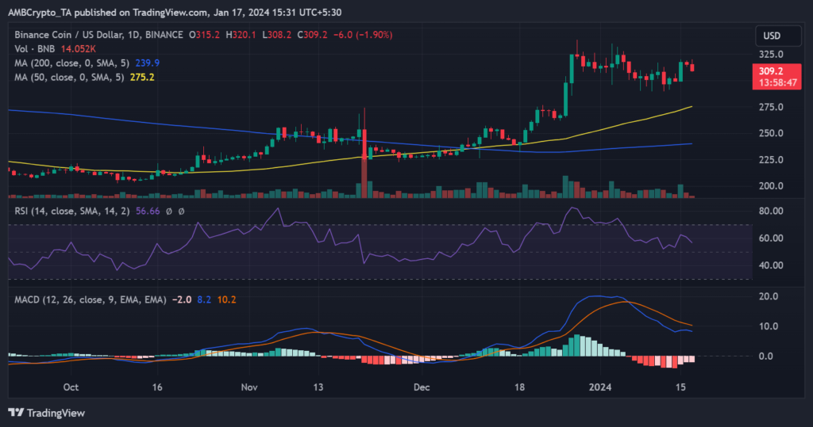Click the 325.0 price scale label

tap(772, 55)
